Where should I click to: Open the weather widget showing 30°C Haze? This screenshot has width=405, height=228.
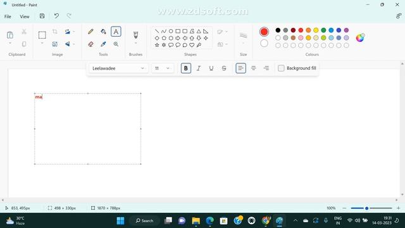15,220
